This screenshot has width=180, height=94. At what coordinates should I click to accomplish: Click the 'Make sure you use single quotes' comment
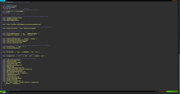click(14, 14)
